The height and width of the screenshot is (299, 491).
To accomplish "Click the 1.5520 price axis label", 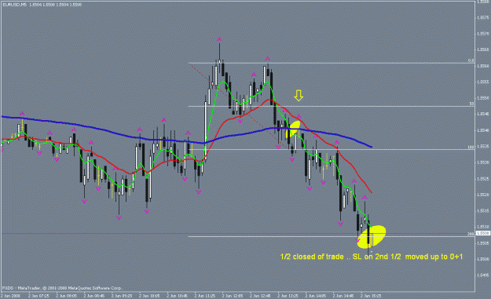I will (483, 195).
